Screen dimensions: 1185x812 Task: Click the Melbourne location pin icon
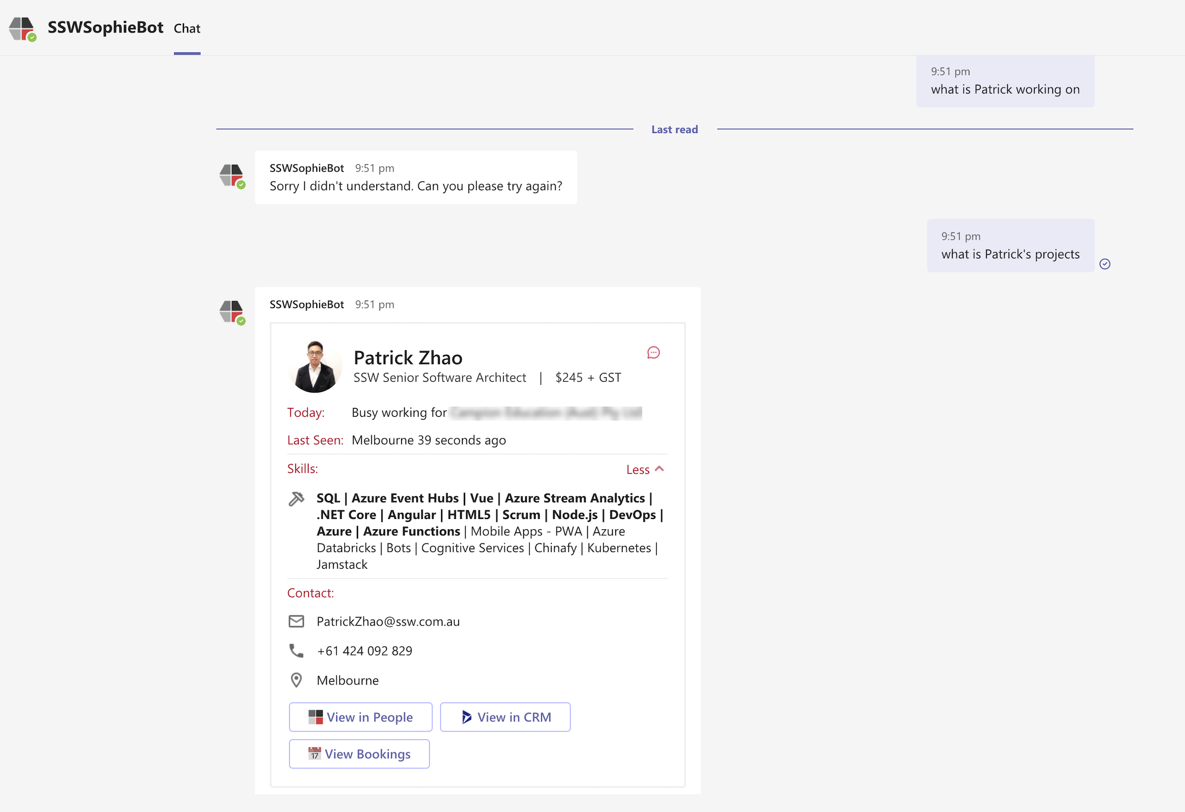click(x=296, y=680)
